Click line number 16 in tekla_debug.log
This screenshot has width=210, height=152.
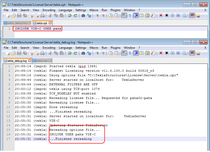click(x=9, y=134)
